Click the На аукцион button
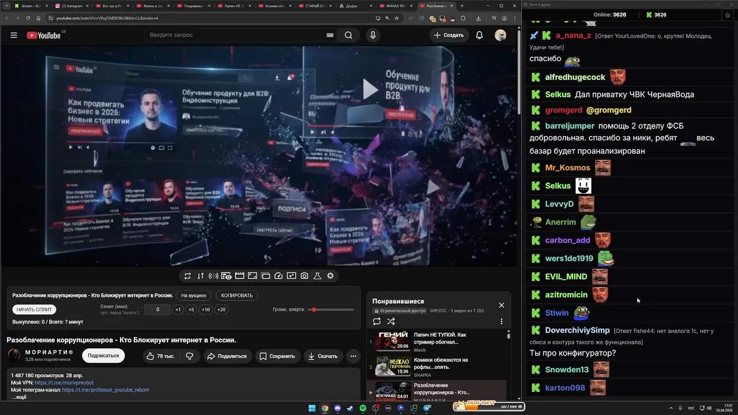This screenshot has width=738, height=415. [193, 295]
